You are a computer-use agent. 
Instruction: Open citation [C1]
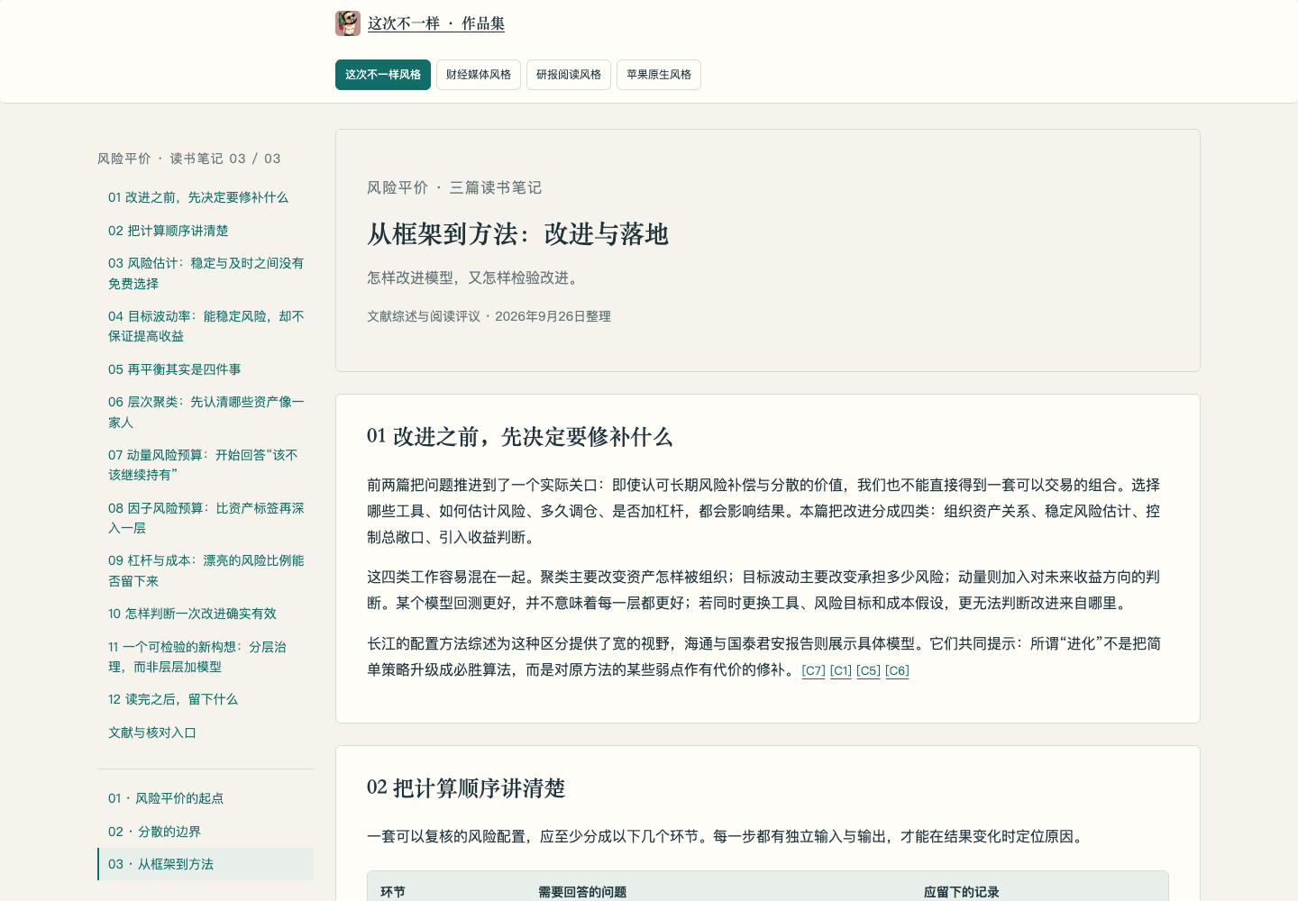[841, 670]
